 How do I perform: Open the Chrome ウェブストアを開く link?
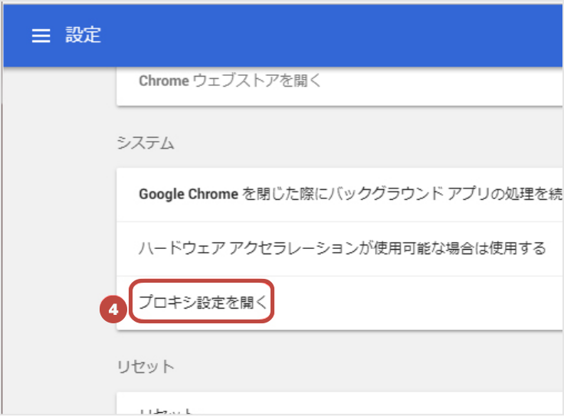tap(229, 81)
